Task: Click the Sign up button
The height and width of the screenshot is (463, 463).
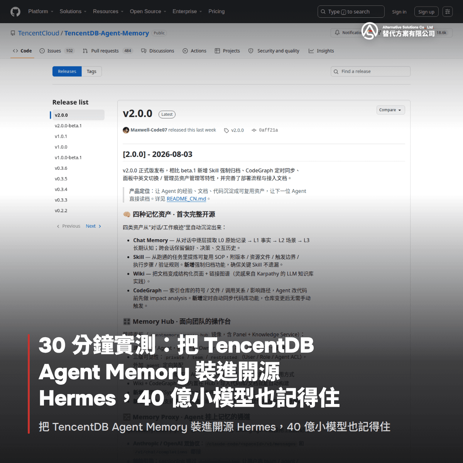Action: pos(426,12)
